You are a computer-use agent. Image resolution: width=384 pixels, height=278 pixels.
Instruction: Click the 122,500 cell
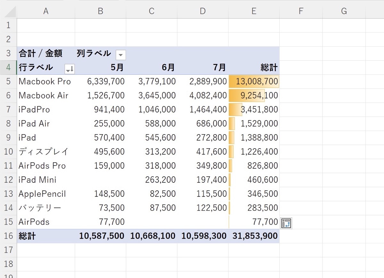pyautogui.click(x=203, y=208)
